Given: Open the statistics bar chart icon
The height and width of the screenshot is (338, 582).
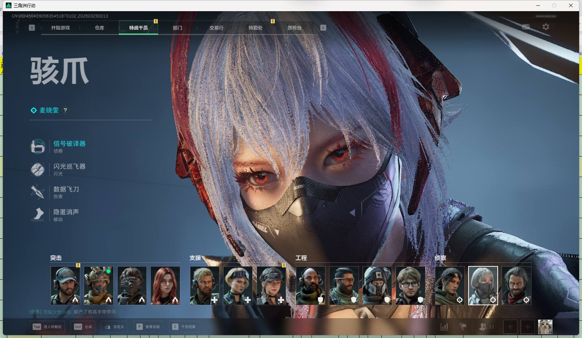Looking at the screenshot, I should click(444, 327).
